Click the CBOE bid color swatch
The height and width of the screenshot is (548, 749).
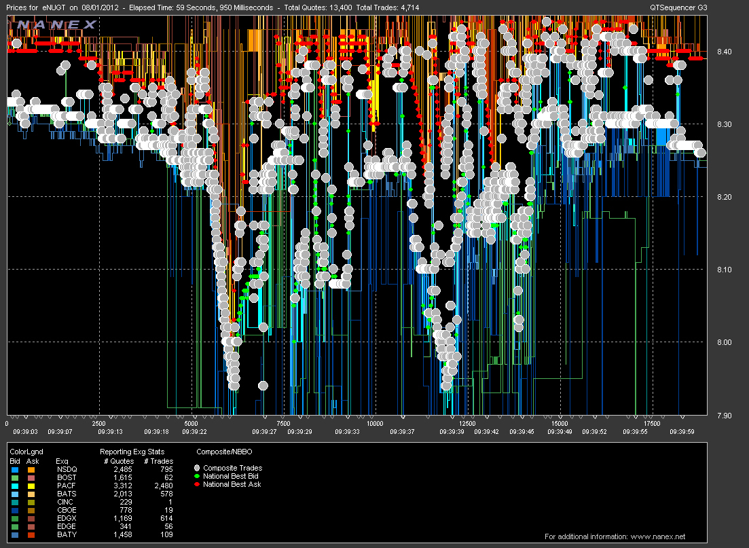pos(15,510)
